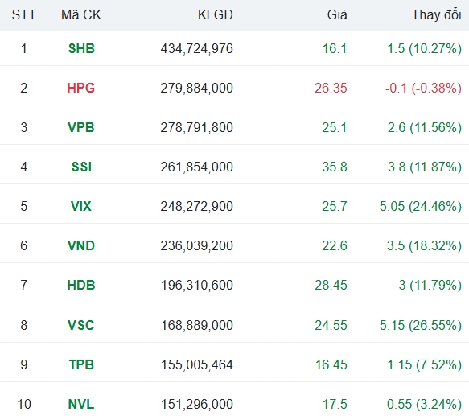The image size is (469, 420).
Task: Sort by the Thay đổi column header
Action: point(436,15)
